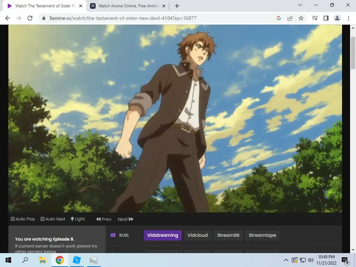Open the blue app on taskbar
This screenshot has width=356, height=267.
[77, 260]
